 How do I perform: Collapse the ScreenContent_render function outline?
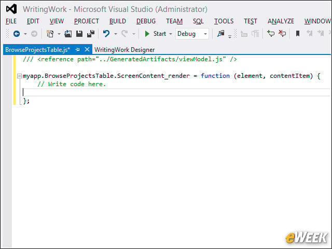(x=19, y=76)
